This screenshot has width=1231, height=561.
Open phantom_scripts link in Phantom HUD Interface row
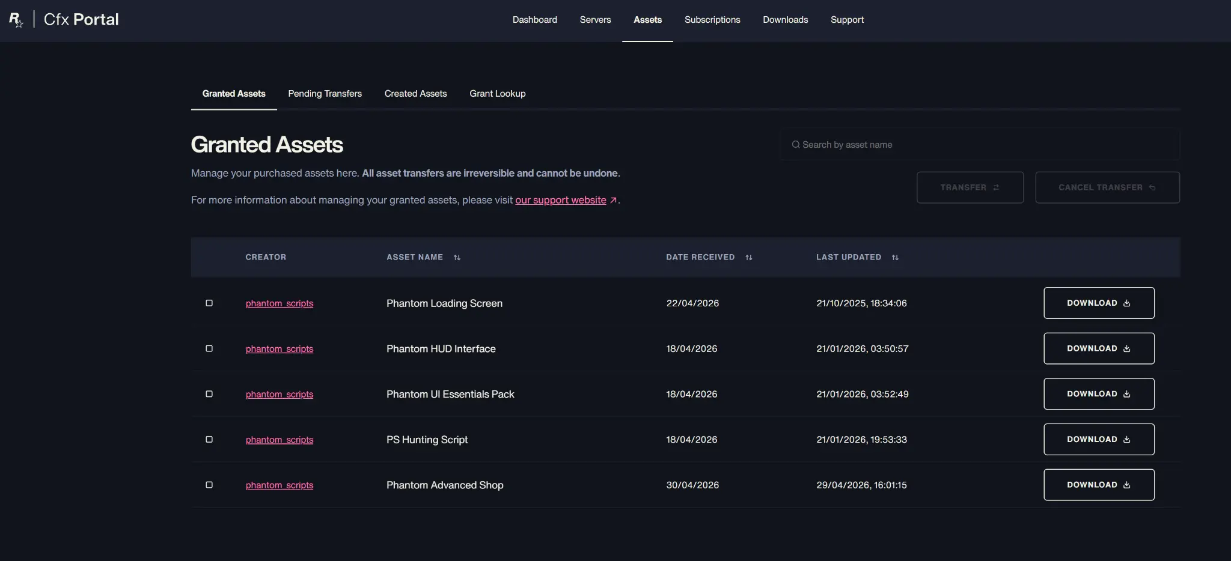(279, 349)
